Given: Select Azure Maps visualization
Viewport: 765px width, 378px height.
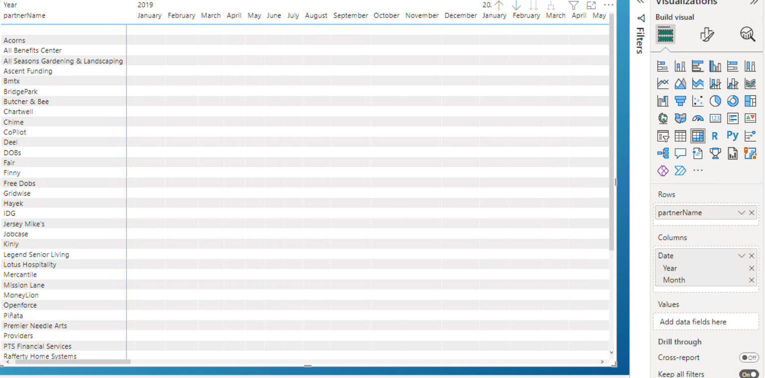Looking at the screenshot, I should point(750,153).
